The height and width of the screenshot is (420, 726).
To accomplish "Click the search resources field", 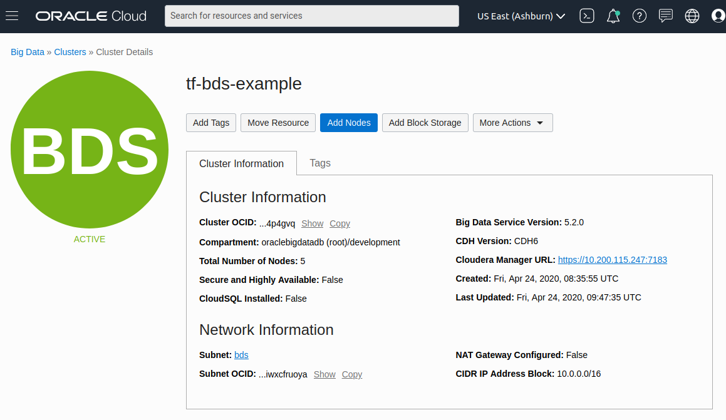I will click(x=311, y=16).
